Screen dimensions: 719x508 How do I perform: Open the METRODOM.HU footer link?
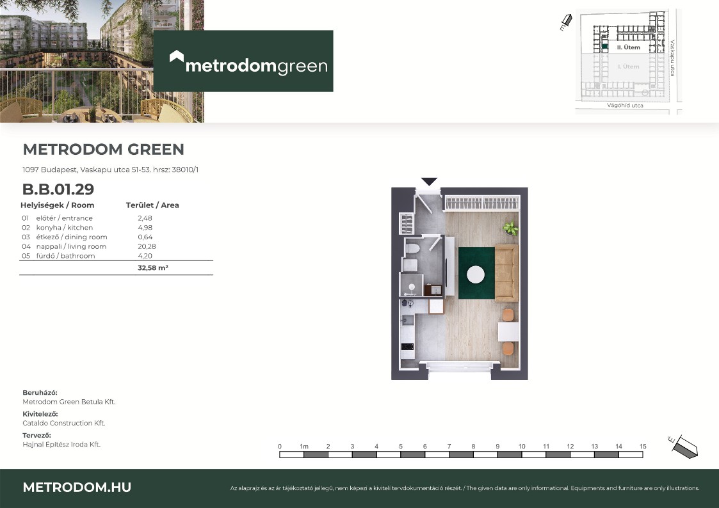coord(77,488)
